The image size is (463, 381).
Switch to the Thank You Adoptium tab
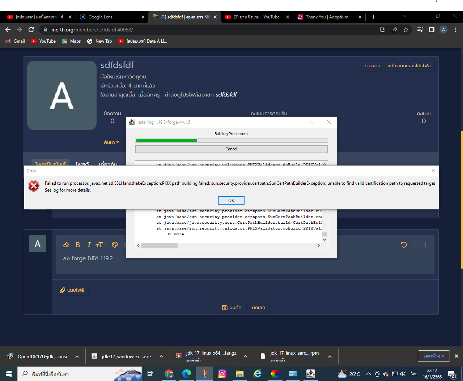point(330,17)
